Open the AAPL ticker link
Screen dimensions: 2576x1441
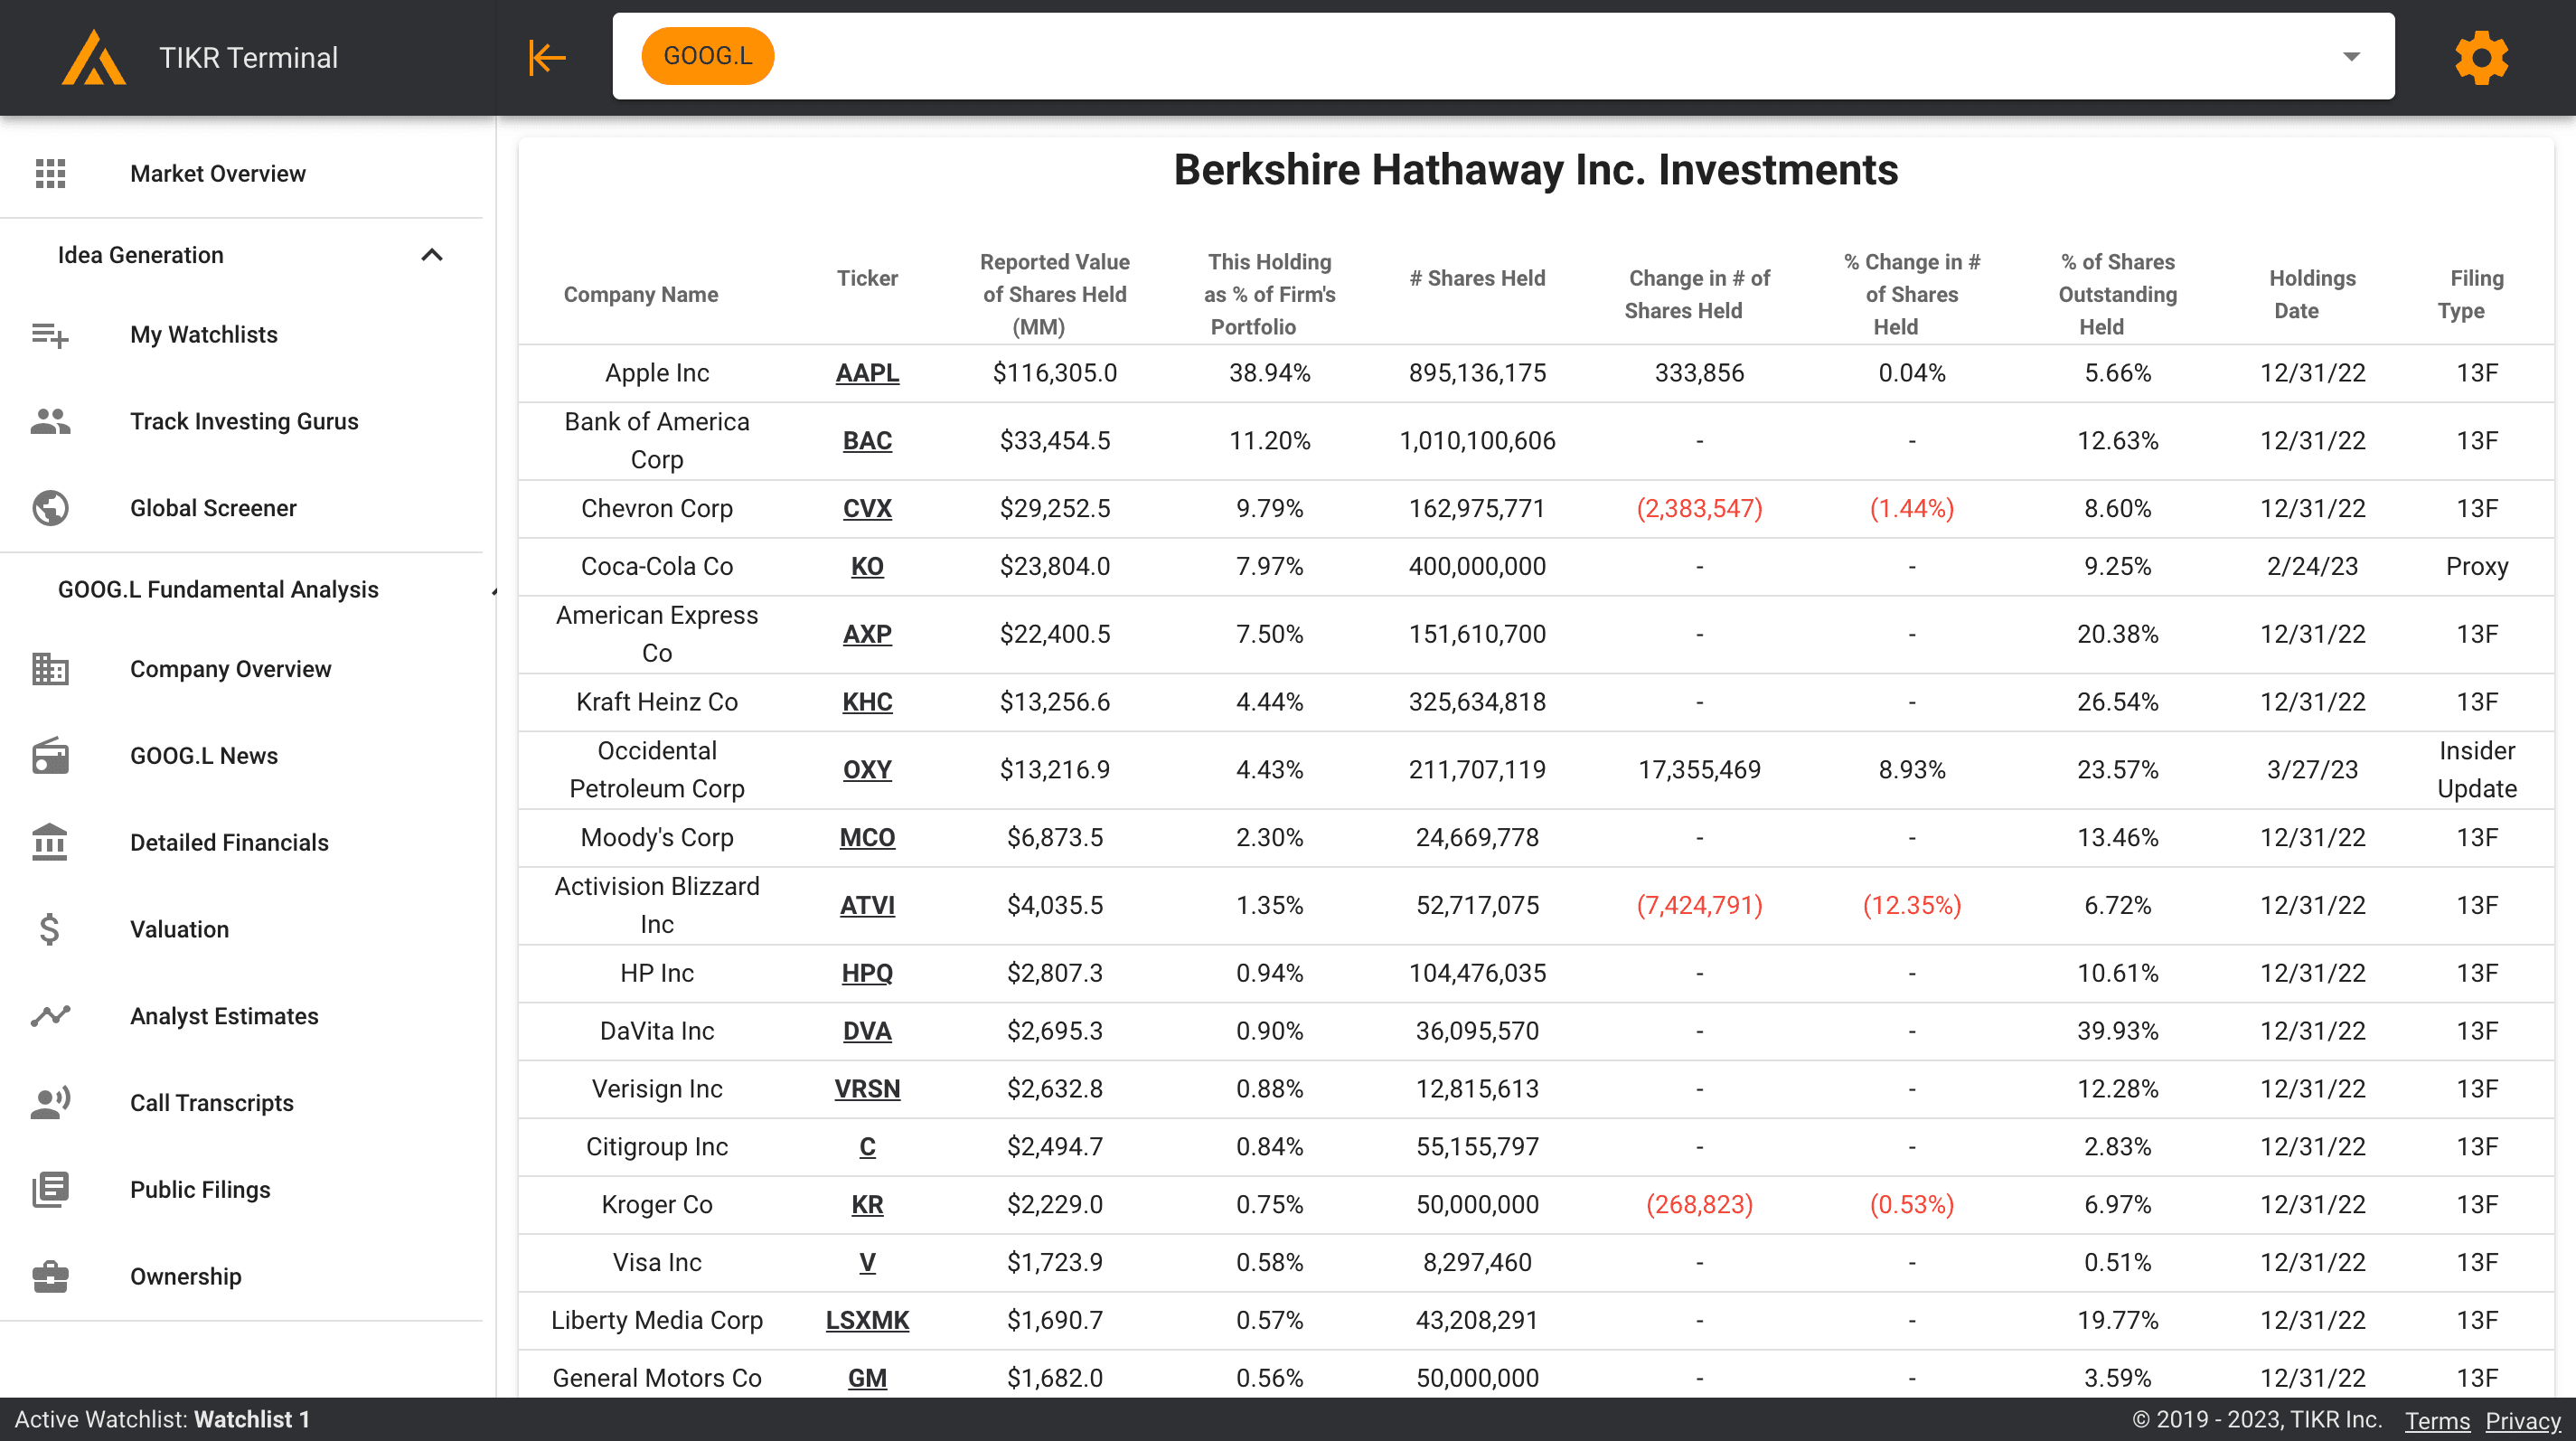867,373
